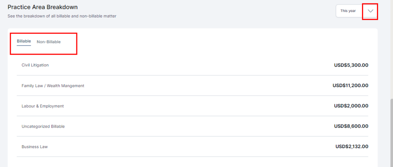Select the Uncategorized Billable entry
This screenshot has width=393, height=167.
(43, 126)
